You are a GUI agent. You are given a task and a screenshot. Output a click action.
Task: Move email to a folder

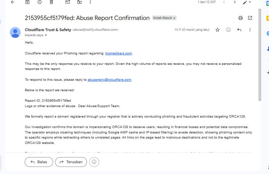pos(80,2)
